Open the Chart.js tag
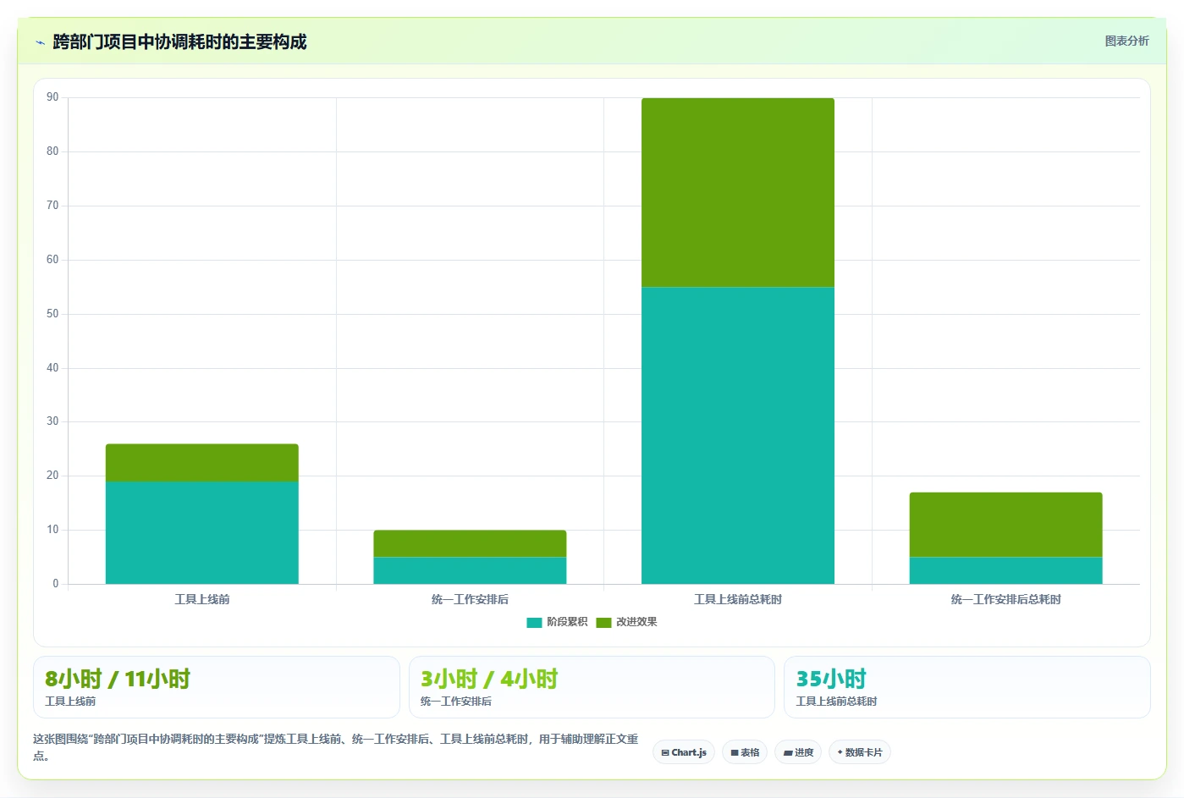Image resolution: width=1184 pixels, height=798 pixels. tap(684, 752)
